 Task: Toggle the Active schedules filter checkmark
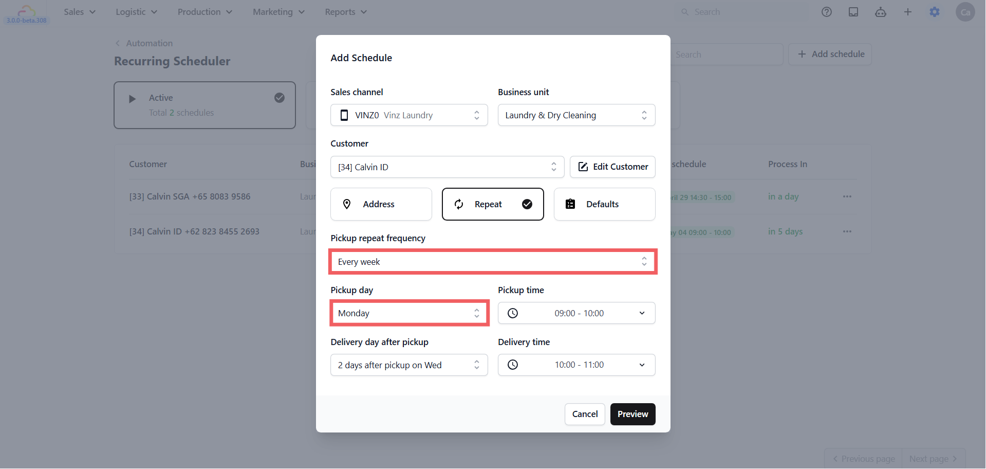point(280,98)
